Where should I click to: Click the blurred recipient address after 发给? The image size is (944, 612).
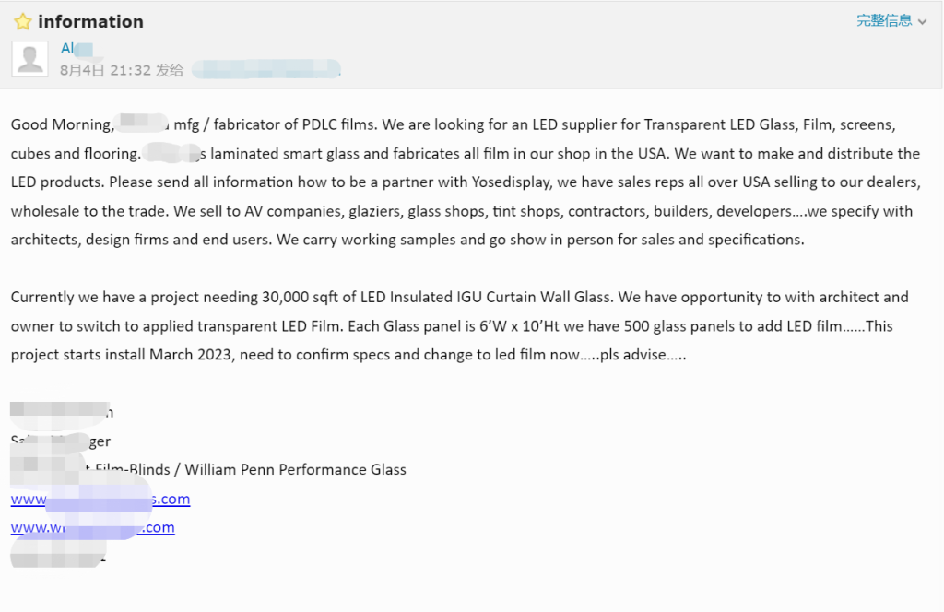coord(266,70)
